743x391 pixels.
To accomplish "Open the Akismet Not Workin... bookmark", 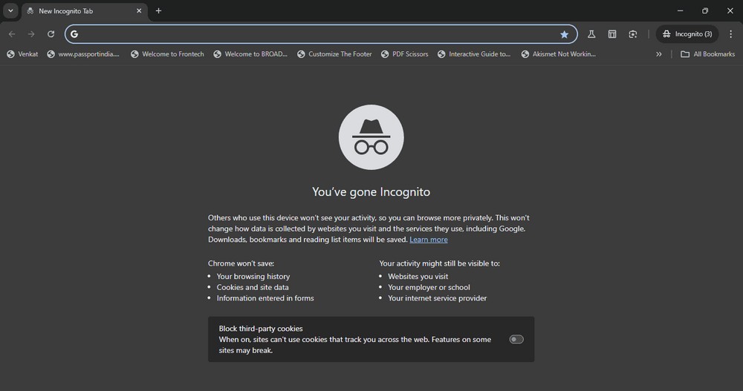I will (559, 54).
